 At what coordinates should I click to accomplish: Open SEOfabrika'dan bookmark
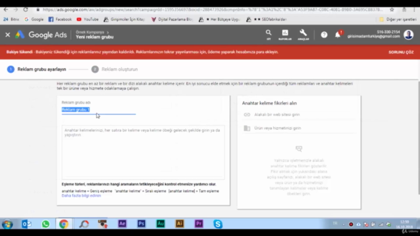tap(266, 19)
